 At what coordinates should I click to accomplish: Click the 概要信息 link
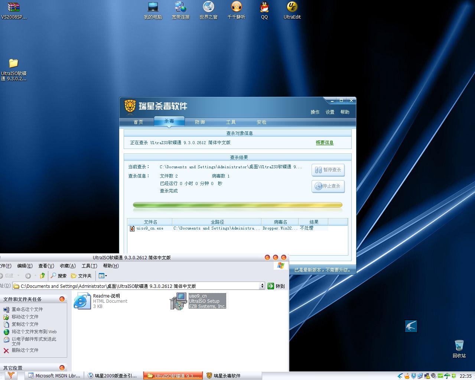tap(325, 143)
